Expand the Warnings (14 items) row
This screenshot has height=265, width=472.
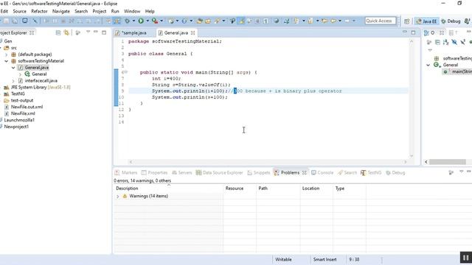pos(118,197)
